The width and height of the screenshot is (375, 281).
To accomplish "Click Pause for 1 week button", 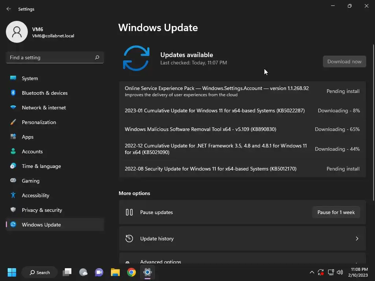I will point(336,212).
